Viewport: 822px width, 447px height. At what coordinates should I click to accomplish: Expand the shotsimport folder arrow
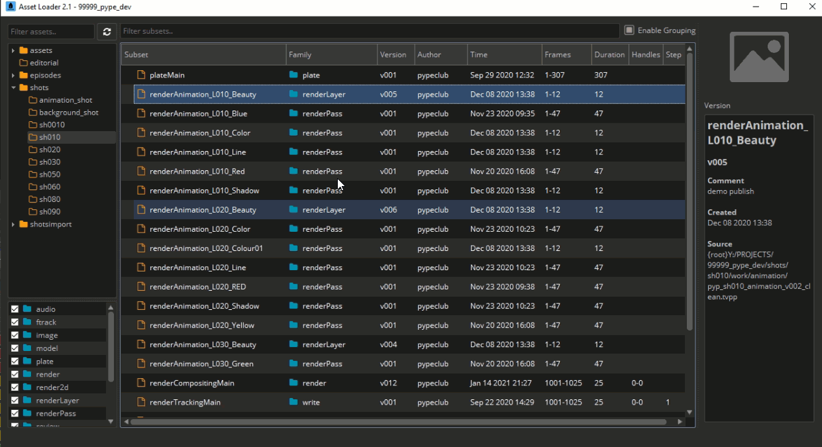click(13, 224)
